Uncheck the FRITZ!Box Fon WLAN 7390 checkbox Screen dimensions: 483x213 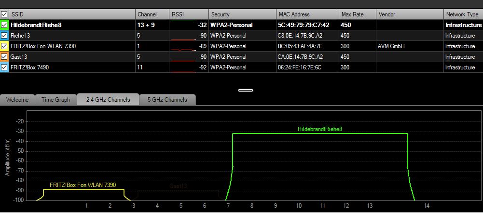tap(4, 46)
